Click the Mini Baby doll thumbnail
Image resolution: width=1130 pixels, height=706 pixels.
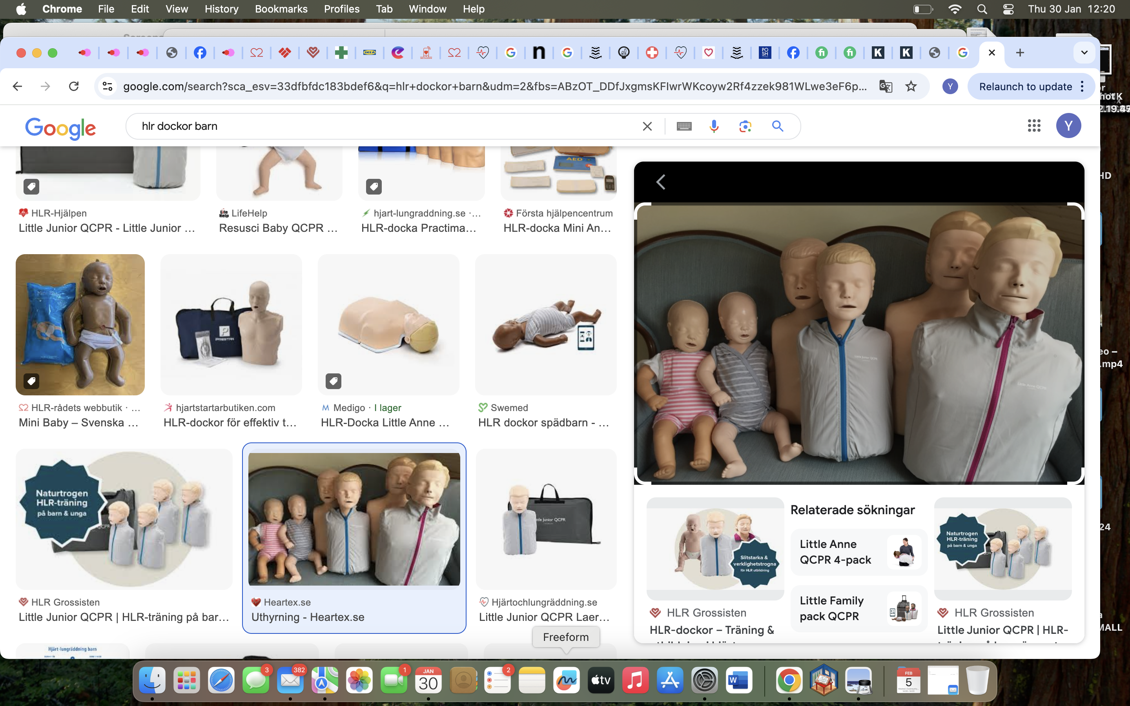pyautogui.click(x=80, y=324)
